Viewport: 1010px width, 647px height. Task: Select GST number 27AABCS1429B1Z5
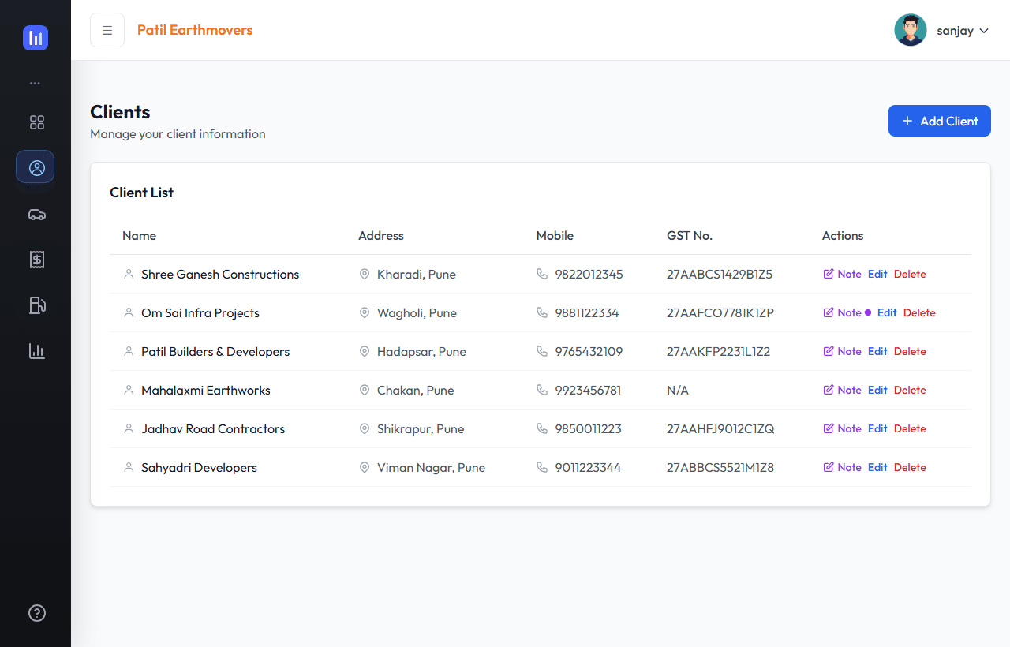(720, 274)
